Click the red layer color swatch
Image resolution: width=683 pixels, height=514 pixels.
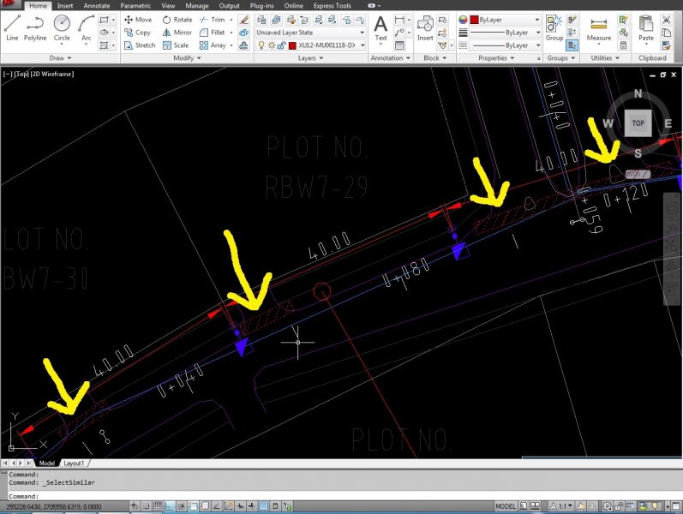293,45
